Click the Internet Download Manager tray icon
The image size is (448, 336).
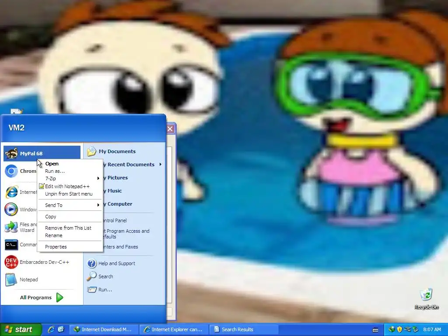coord(392,329)
